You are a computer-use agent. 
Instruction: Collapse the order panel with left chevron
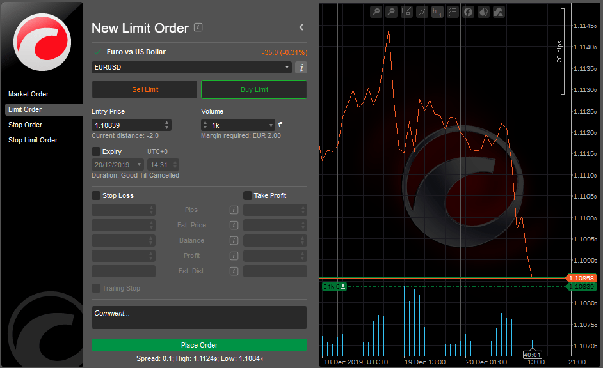pyautogui.click(x=301, y=27)
